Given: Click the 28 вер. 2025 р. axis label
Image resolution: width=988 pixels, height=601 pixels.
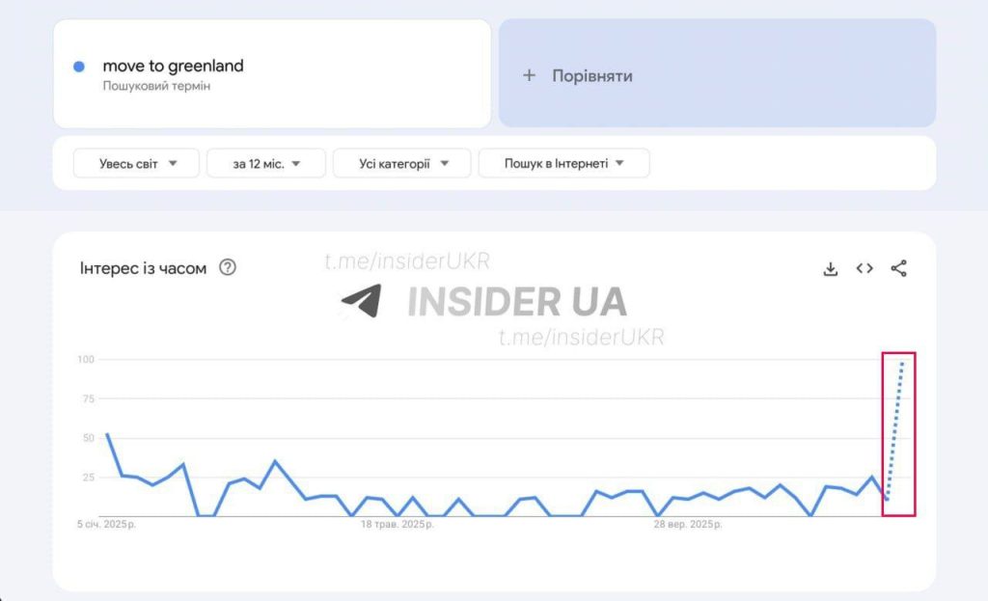Looking at the screenshot, I should click(688, 524).
